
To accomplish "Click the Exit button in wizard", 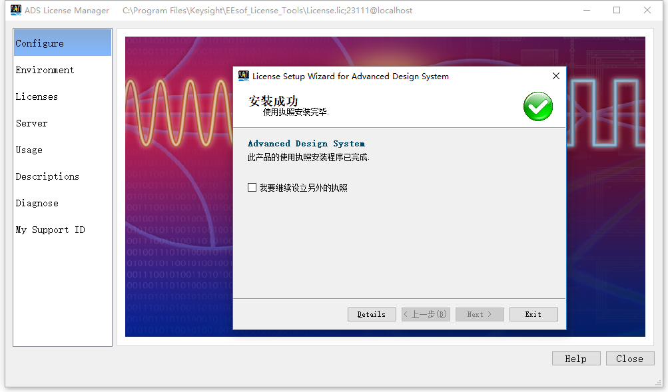I will pyautogui.click(x=533, y=315).
